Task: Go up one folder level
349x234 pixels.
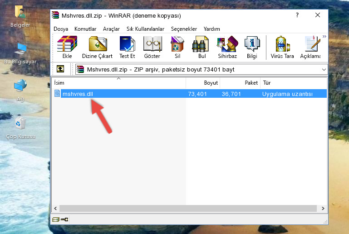Action: pyautogui.click(x=60, y=69)
